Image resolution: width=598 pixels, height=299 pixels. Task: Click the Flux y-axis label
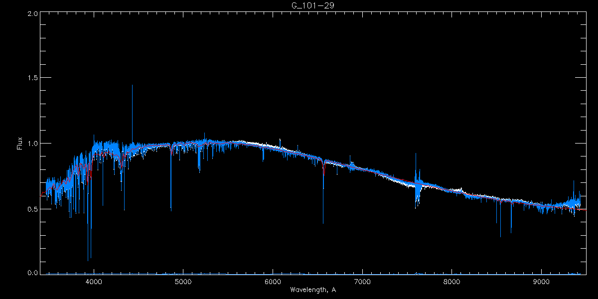point(19,144)
